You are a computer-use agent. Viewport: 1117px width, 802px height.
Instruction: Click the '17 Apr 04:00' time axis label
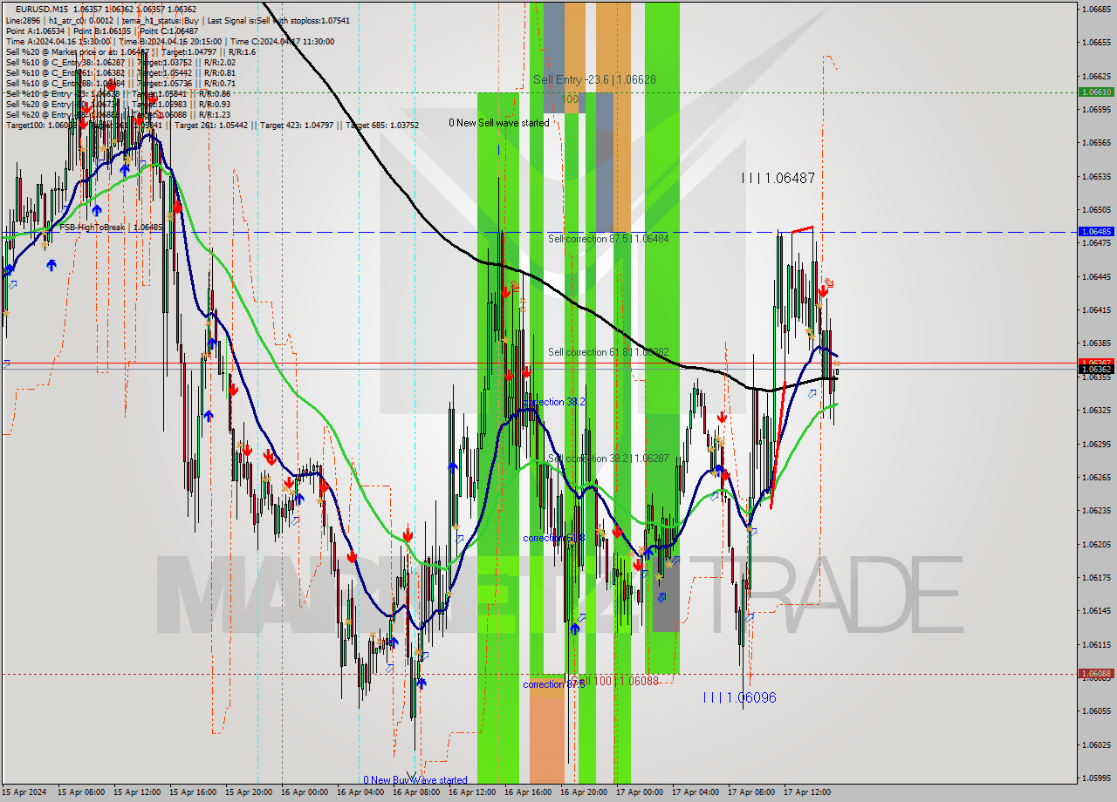tap(695, 792)
